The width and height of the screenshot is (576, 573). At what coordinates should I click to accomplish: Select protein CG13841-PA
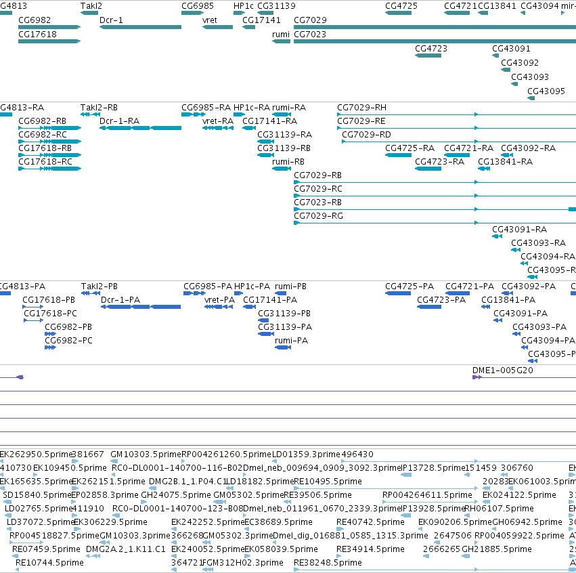pos(485,307)
